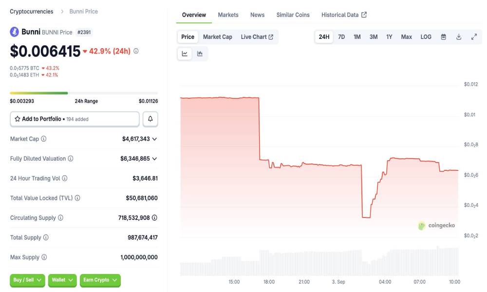This screenshot has width=487, height=292.
Task: Toggle LOG scale on chart
Action: tap(426, 37)
